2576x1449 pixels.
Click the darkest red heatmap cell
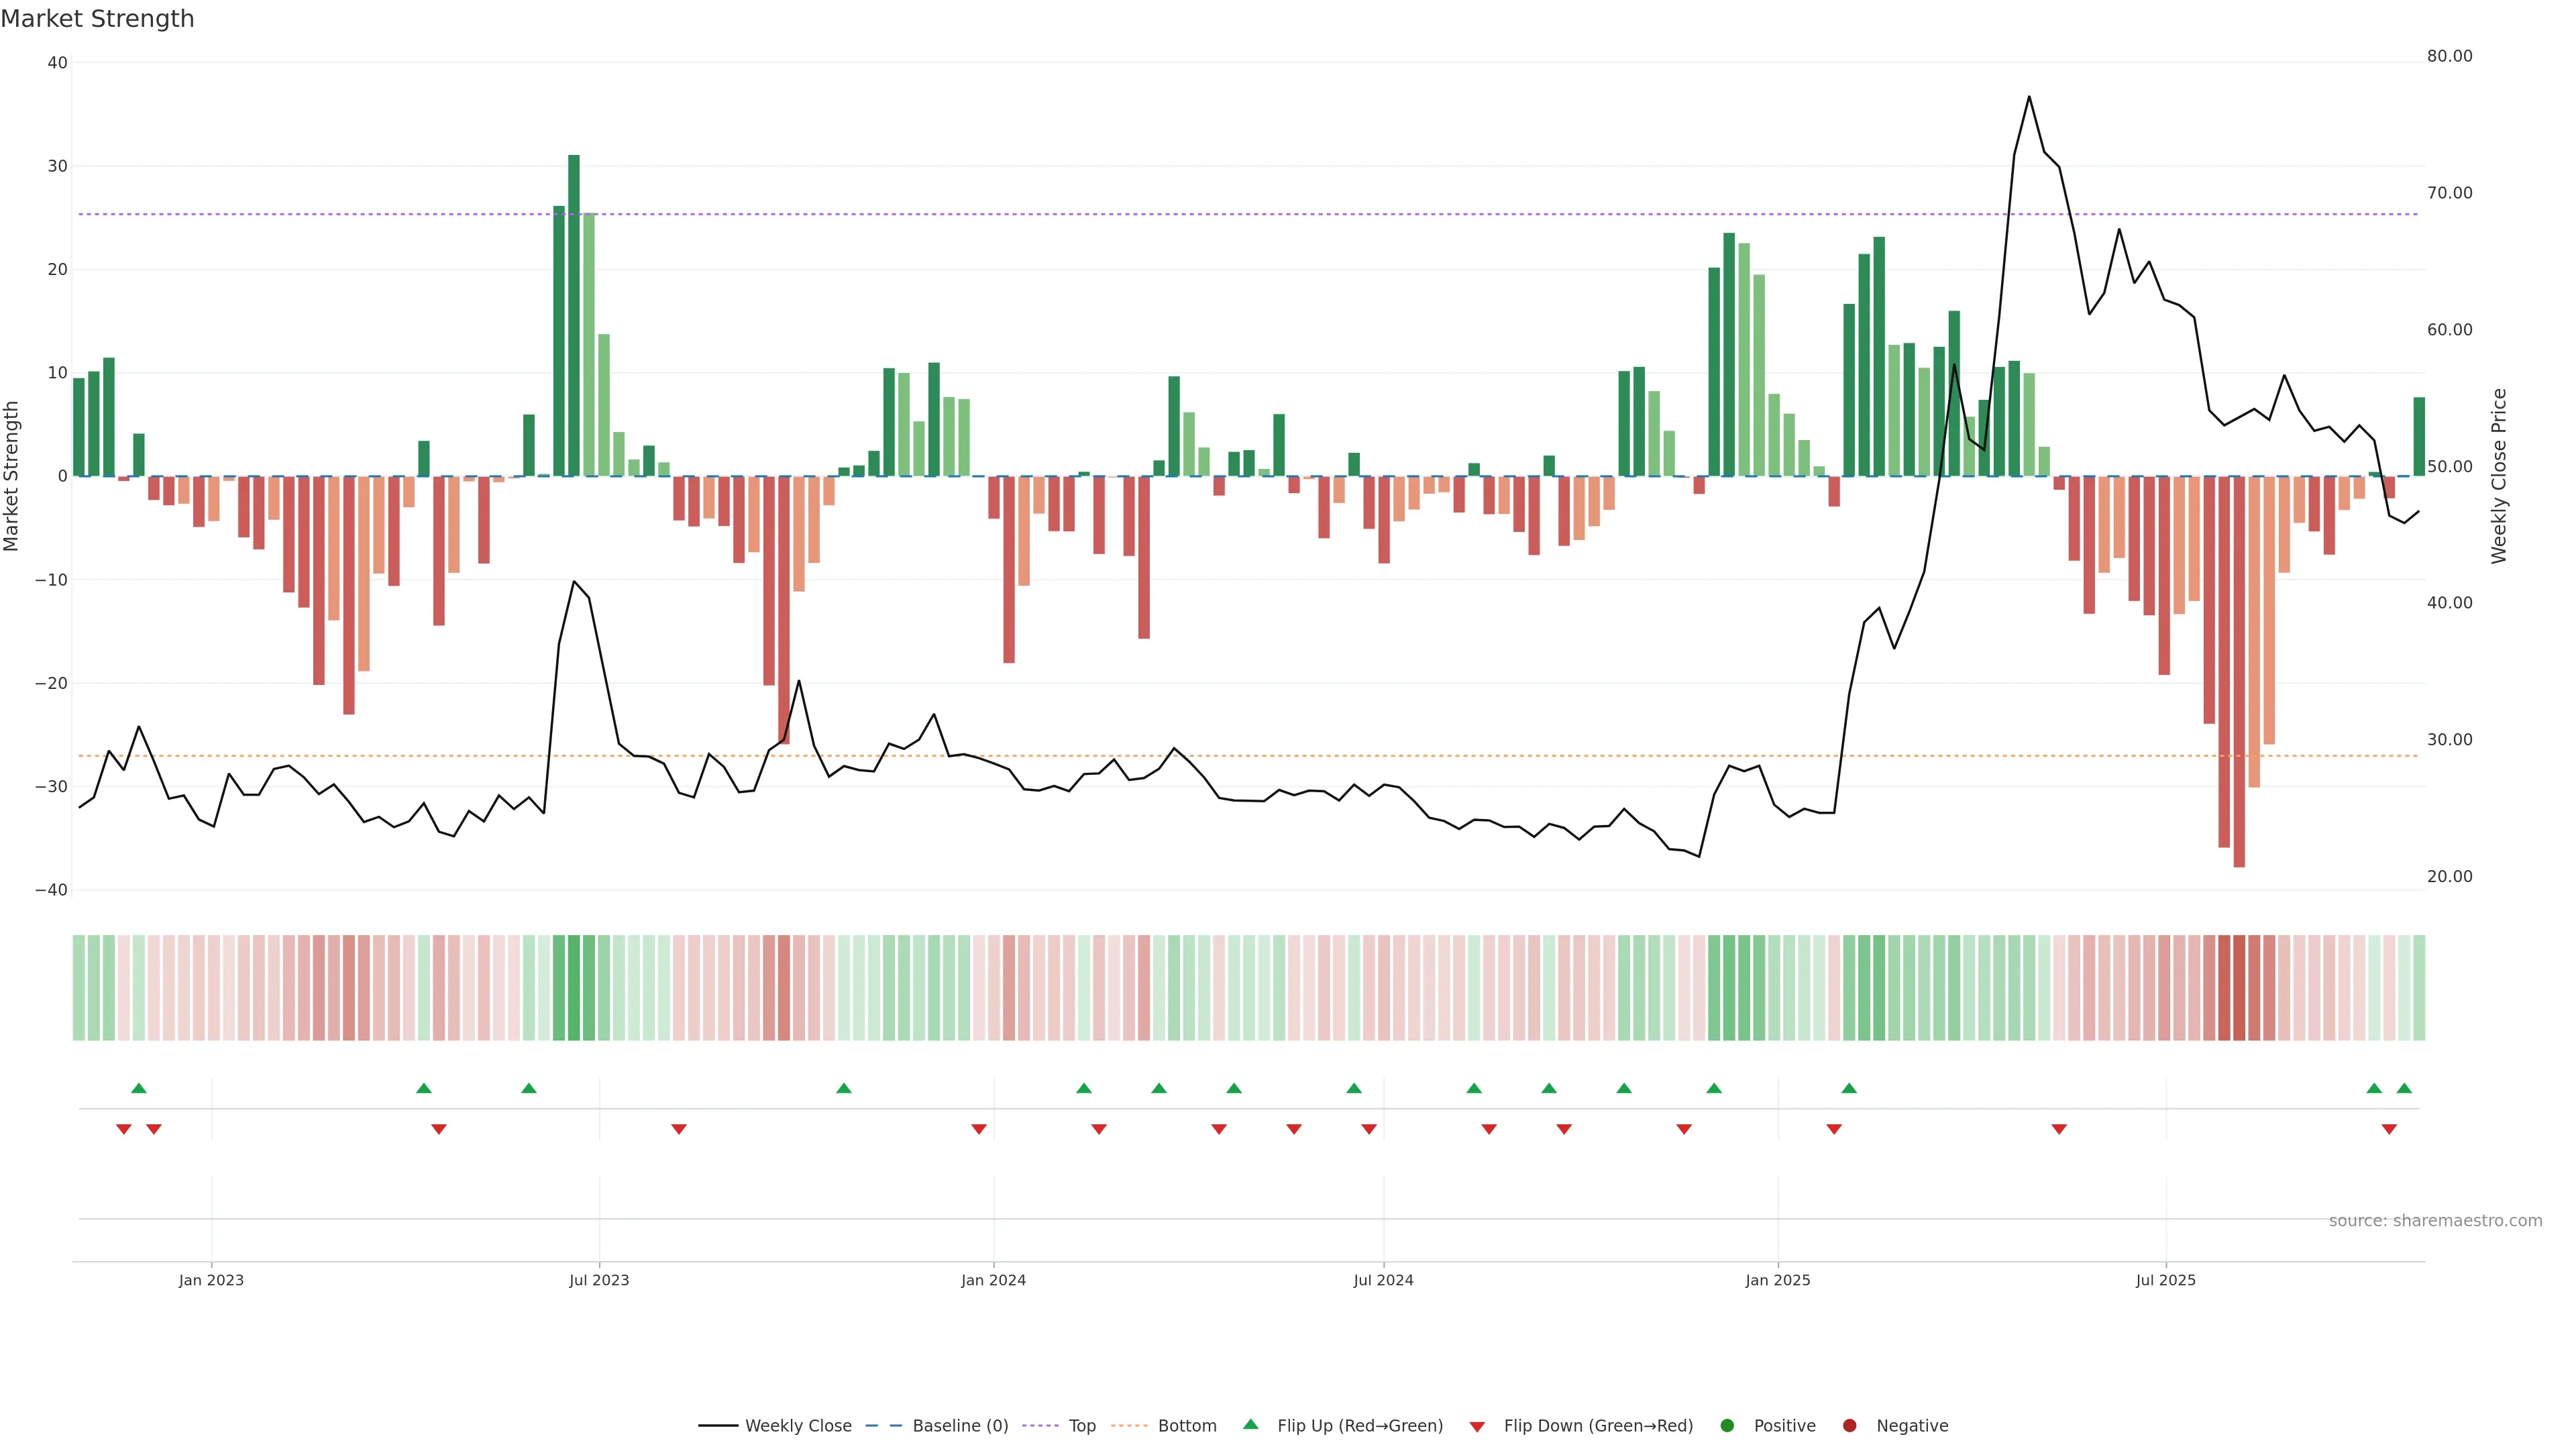(x=2239, y=988)
